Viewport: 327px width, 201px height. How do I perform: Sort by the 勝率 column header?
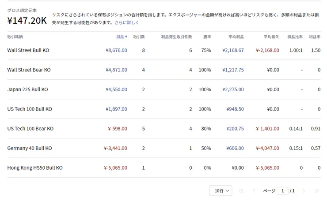tap(206, 37)
